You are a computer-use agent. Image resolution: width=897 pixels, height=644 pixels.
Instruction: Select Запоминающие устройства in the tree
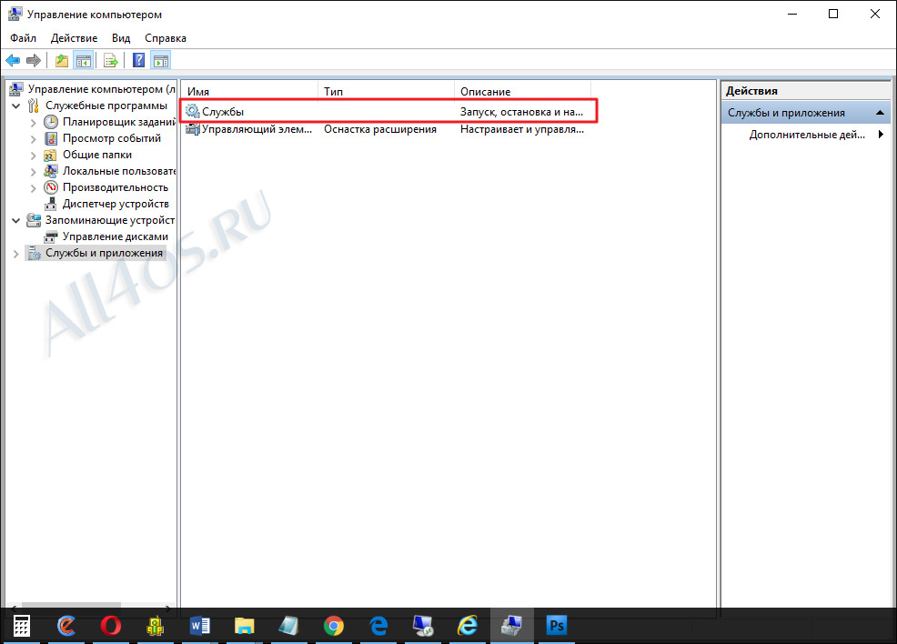(x=110, y=220)
